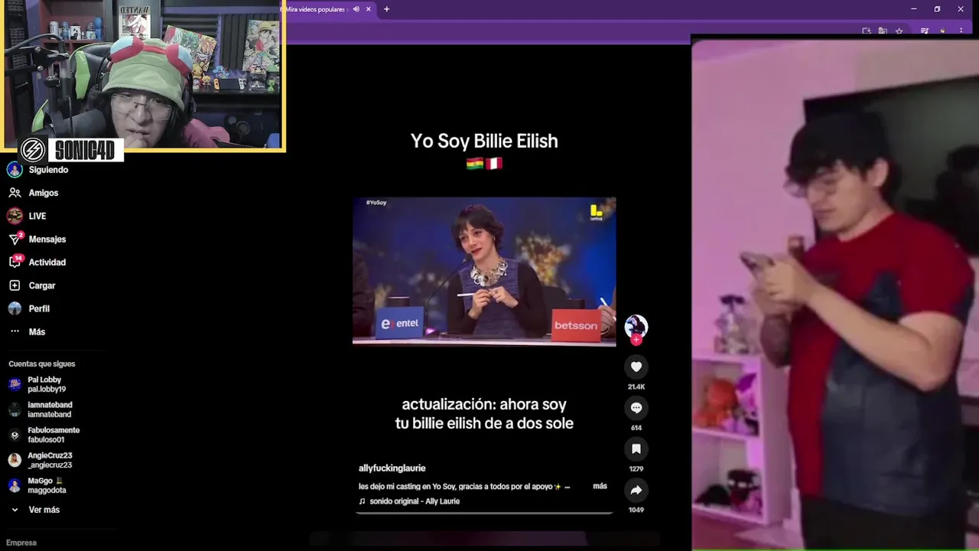Click the 1049 shares count
Image resolution: width=979 pixels, height=551 pixels.
(x=636, y=510)
